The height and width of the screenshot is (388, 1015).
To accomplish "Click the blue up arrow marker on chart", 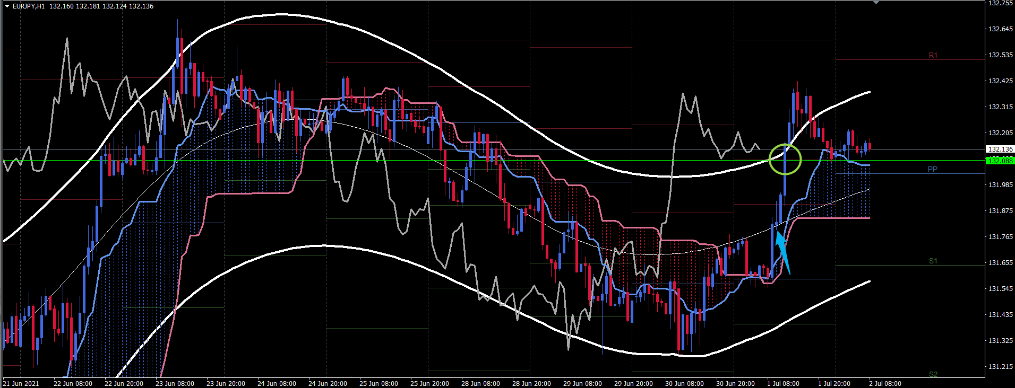I will [782, 253].
